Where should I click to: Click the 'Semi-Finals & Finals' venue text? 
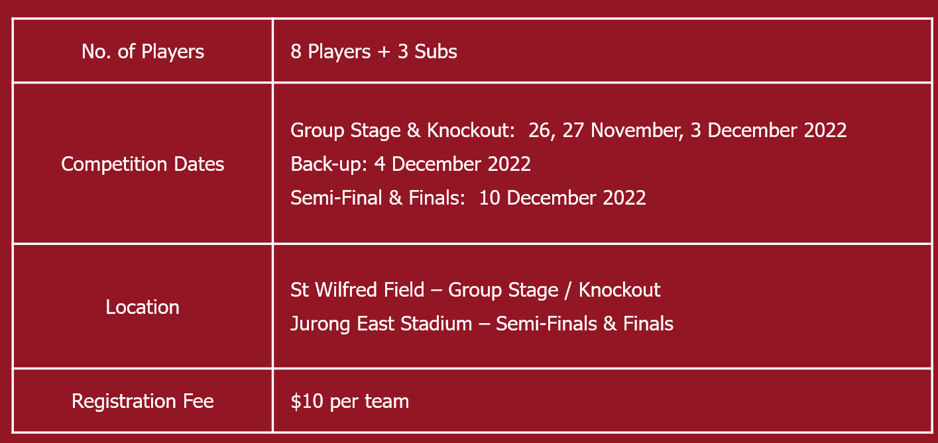click(585, 323)
